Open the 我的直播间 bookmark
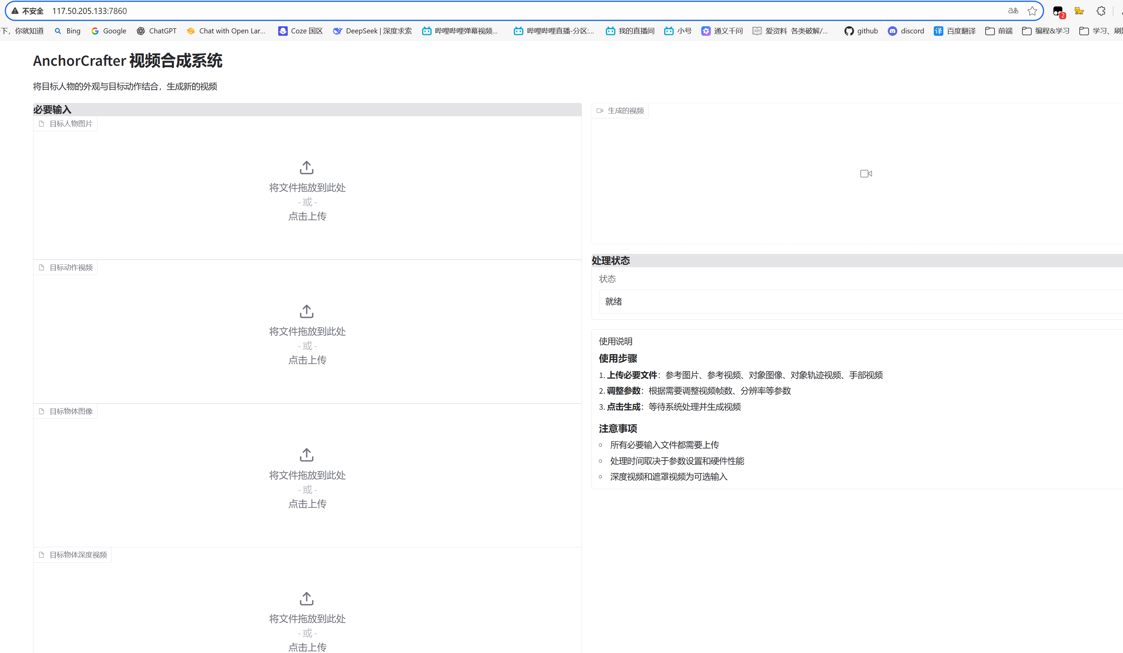Viewport: 1123px width, 653px height. click(x=630, y=31)
